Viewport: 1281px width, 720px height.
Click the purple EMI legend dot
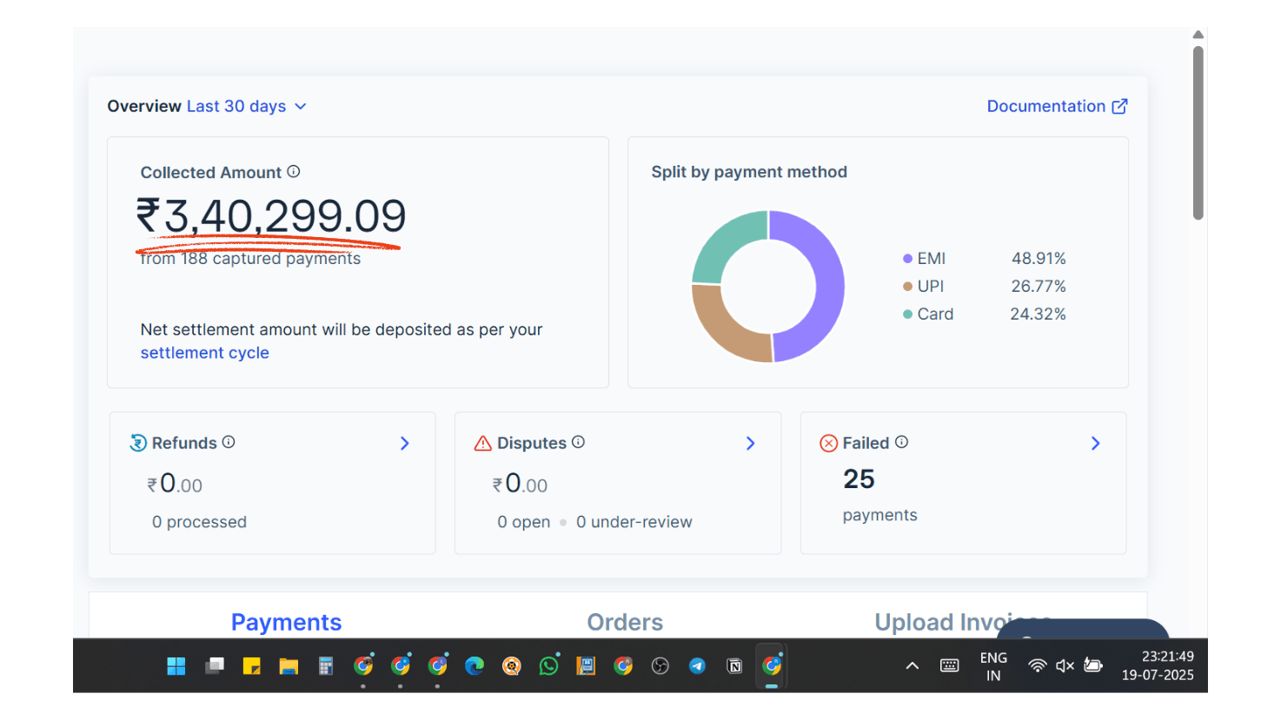907,259
